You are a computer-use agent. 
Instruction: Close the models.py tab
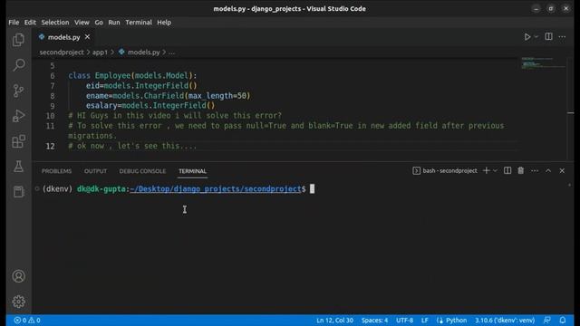tap(87, 37)
